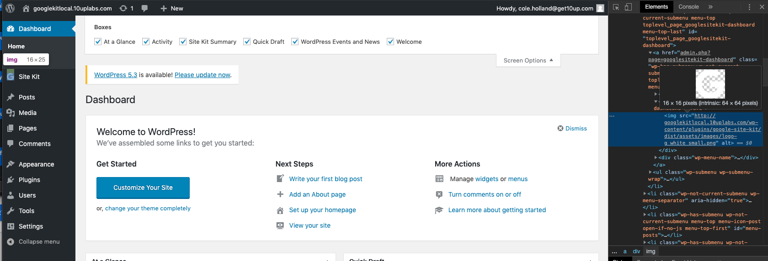Click the updates refresh icon
Viewport: 768px width, 261px height.
(123, 8)
